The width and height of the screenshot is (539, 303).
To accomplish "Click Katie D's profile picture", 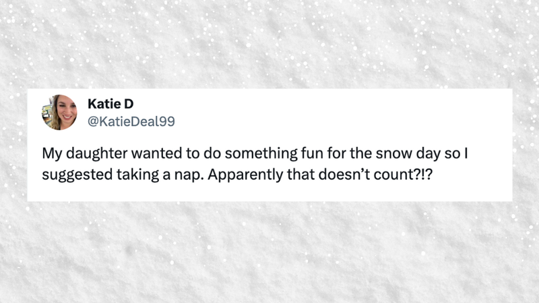I will [x=60, y=112].
